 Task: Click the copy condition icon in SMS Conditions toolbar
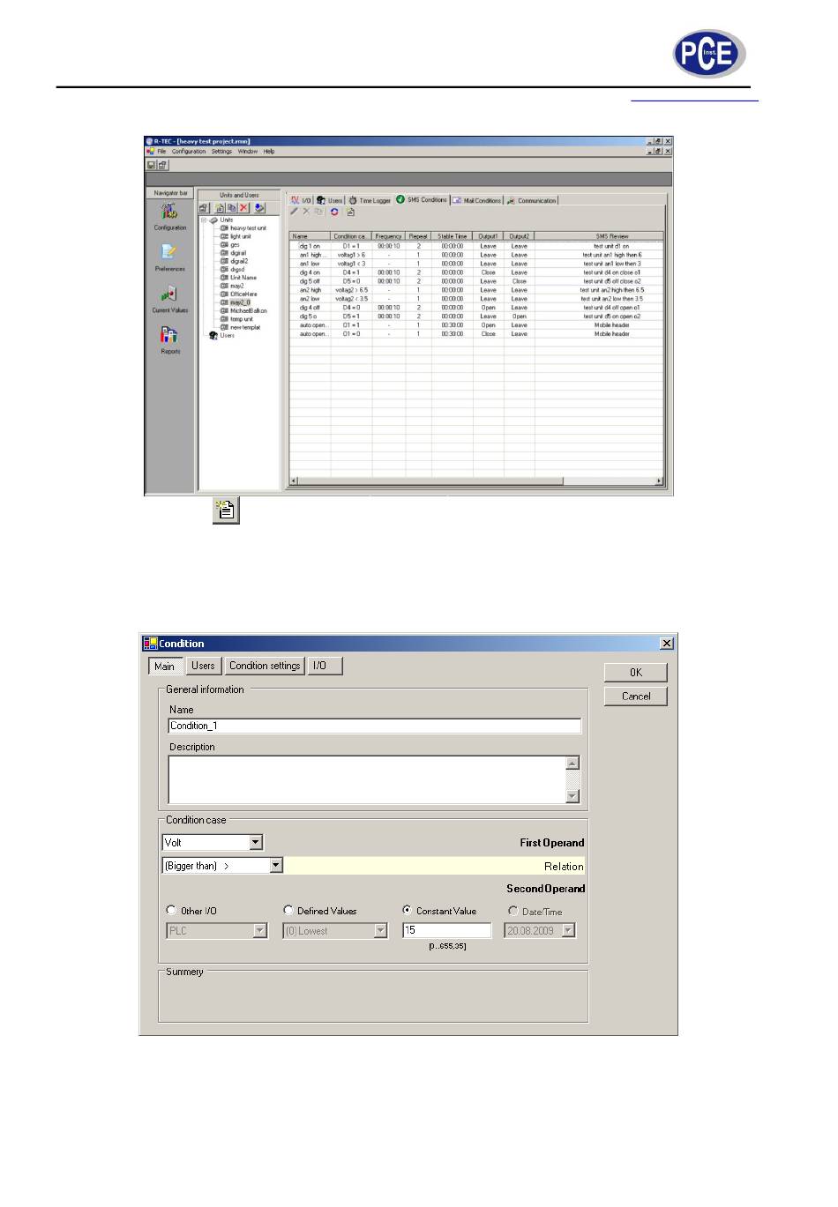click(x=318, y=212)
